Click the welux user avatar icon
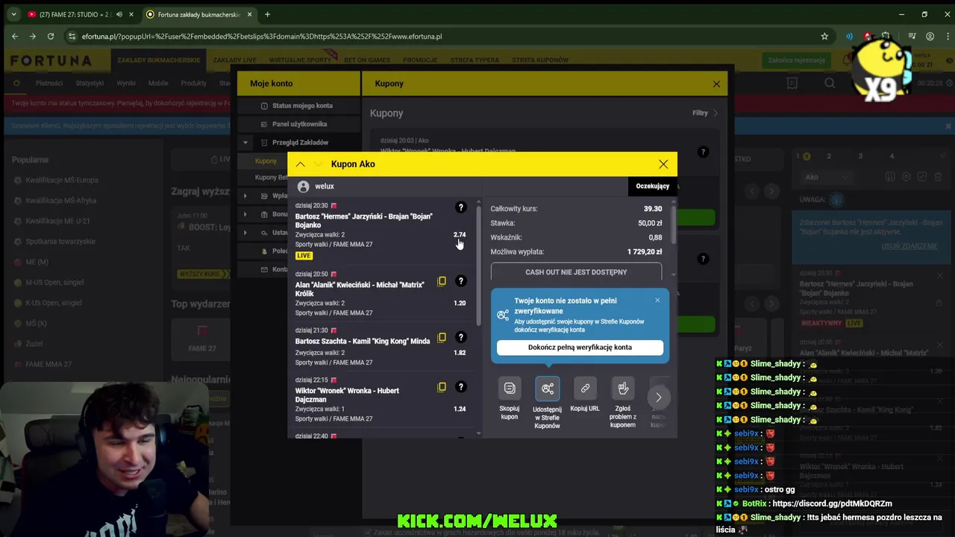Viewport: 955px width, 537px height. coord(303,186)
